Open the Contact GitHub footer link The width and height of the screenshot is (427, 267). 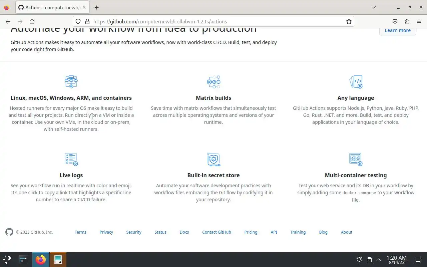[217, 232]
